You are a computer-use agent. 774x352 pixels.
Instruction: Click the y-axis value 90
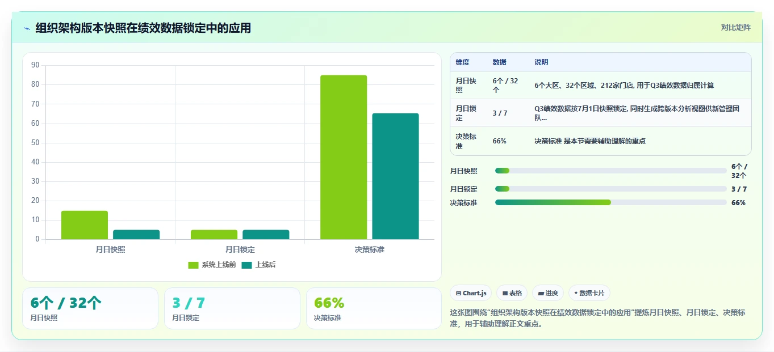point(35,65)
